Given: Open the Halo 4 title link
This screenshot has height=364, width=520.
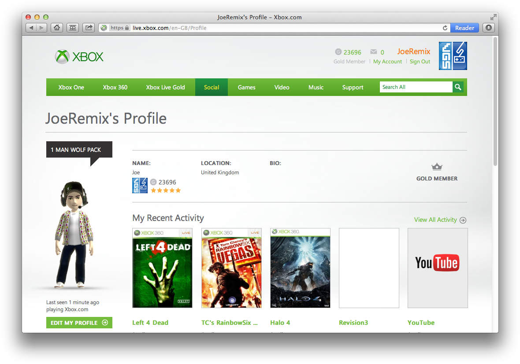Looking at the screenshot, I should click(x=280, y=323).
